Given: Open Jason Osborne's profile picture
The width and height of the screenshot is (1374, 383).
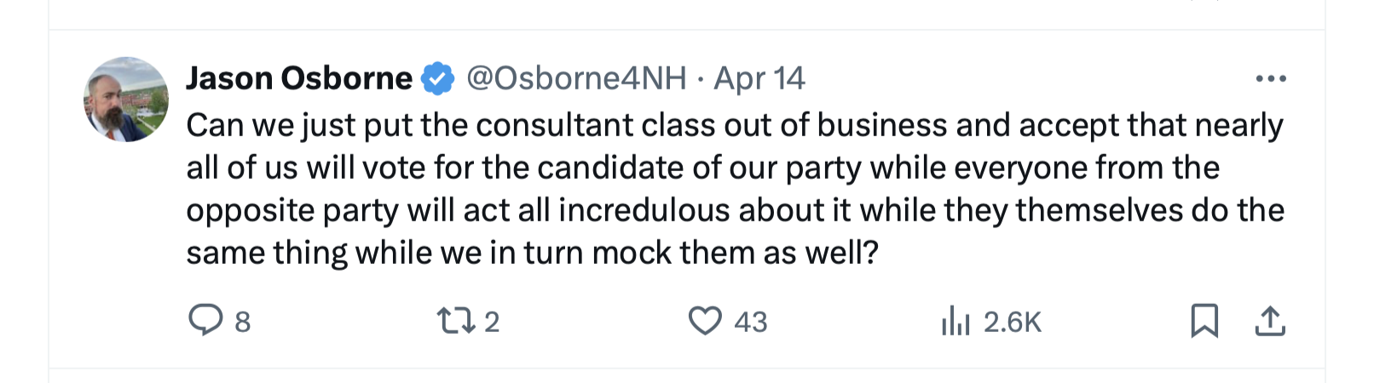Looking at the screenshot, I should point(126,100).
